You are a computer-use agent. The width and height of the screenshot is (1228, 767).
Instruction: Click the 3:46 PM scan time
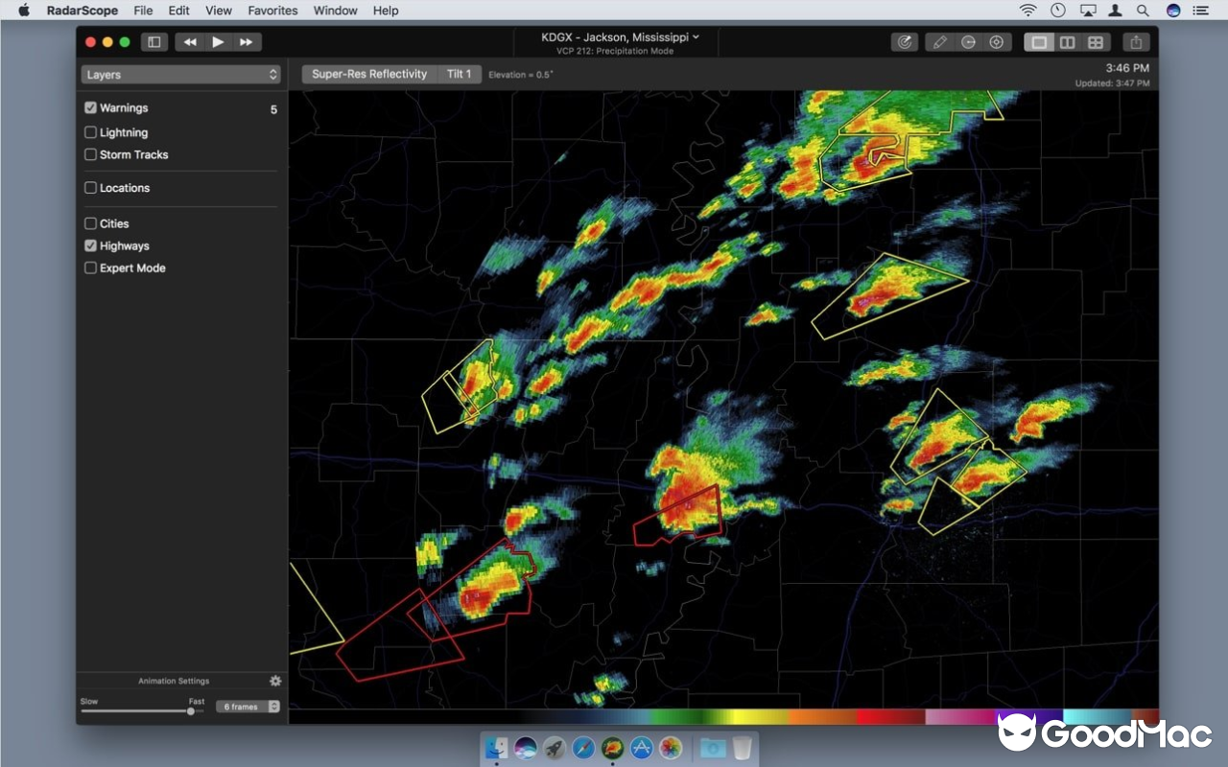click(x=1126, y=68)
